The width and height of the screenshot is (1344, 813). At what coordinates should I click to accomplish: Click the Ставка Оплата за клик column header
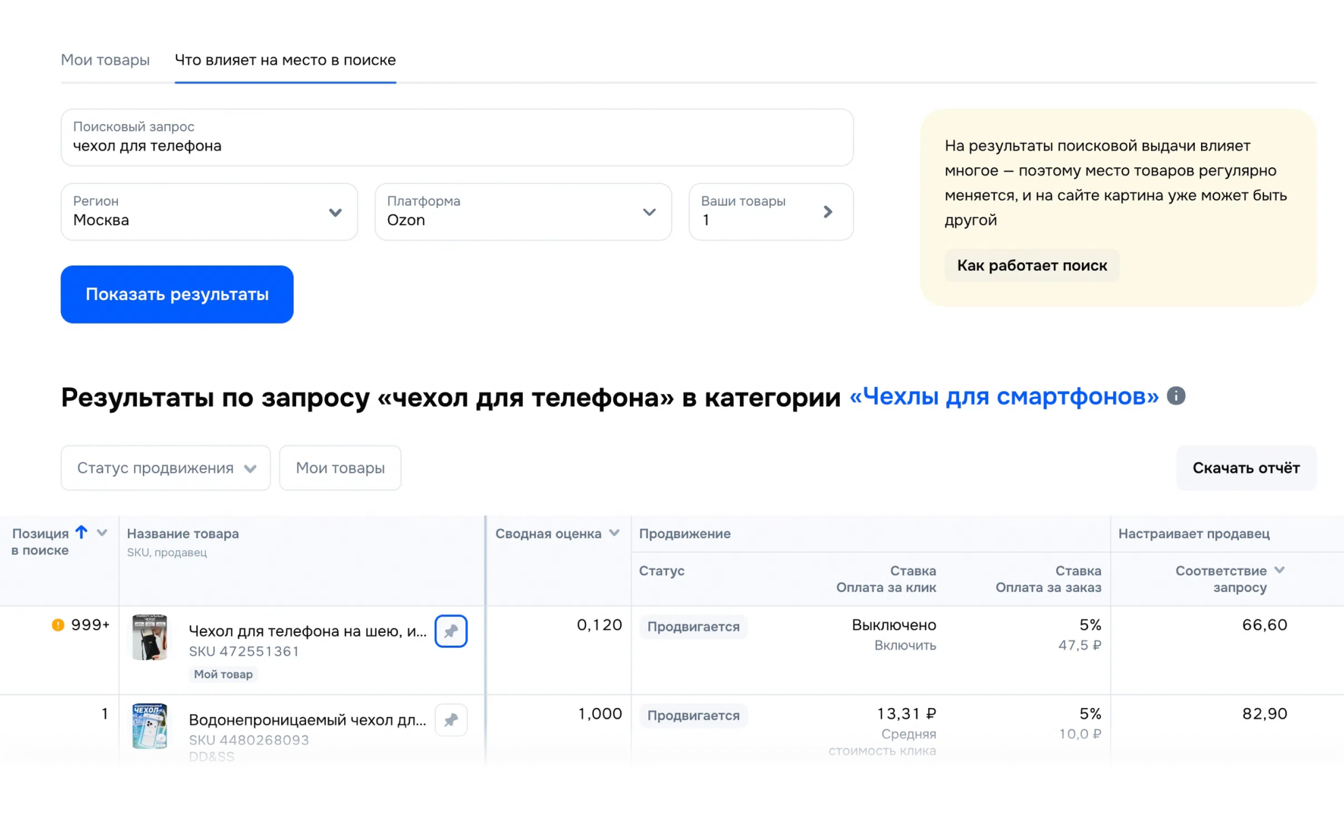point(886,579)
